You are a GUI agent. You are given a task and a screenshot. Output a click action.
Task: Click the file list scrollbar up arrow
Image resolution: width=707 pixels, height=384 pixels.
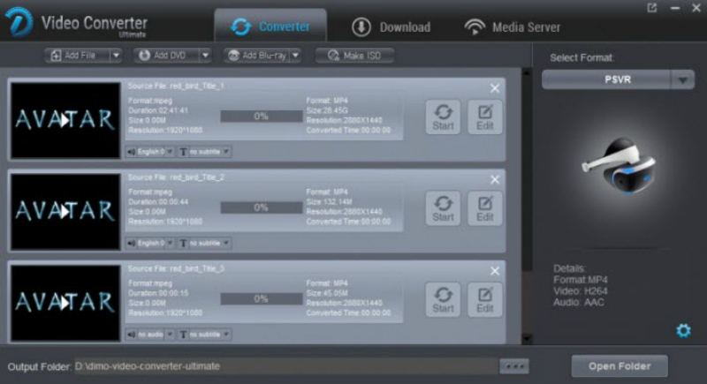527,72
